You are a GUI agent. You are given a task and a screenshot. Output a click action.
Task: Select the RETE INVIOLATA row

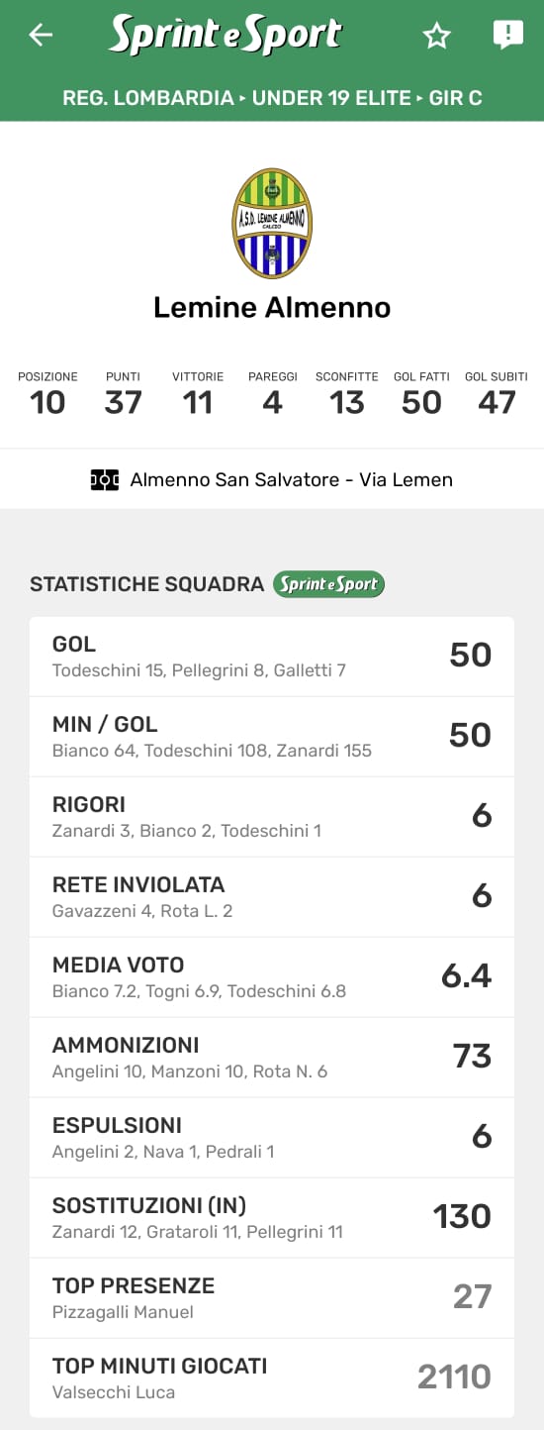pyautogui.click(x=272, y=897)
